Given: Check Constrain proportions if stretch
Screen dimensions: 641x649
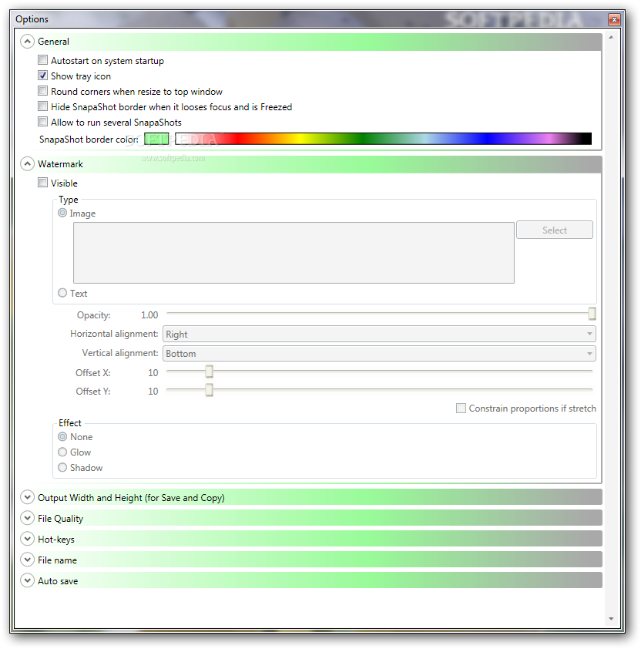Looking at the screenshot, I should point(461,408).
